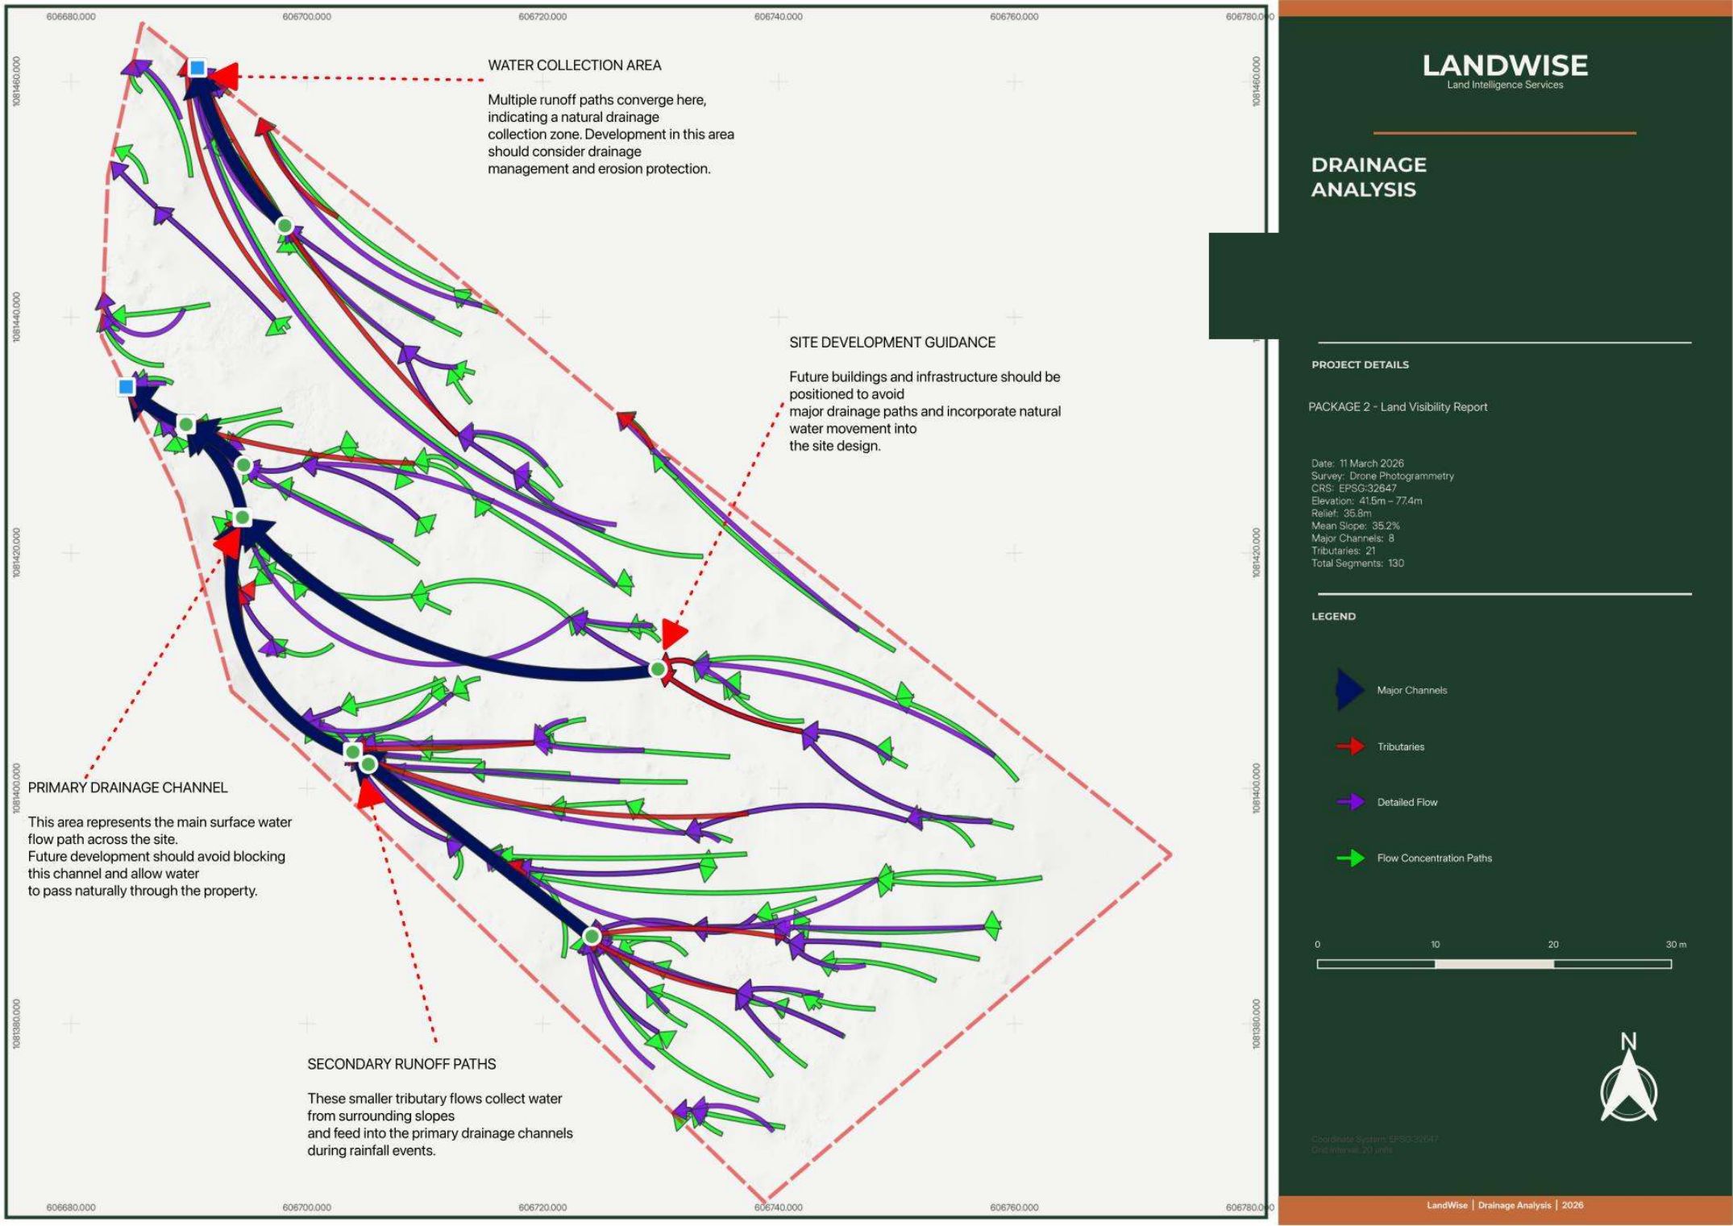Image resolution: width=1733 pixels, height=1226 pixels.
Task: Click the SECONDARY RUNOFF PATHS heading
Action: [401, 1064]
